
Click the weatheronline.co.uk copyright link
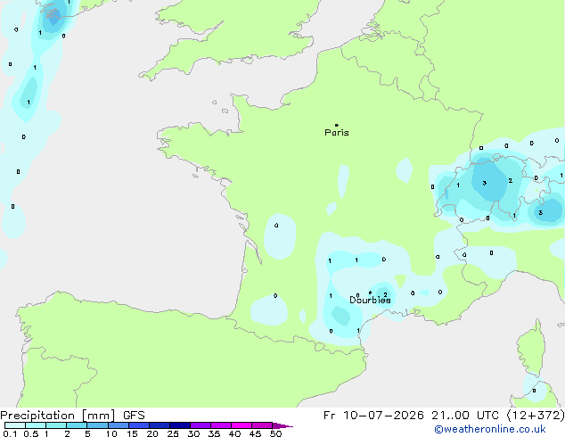(x=490, y=430)
